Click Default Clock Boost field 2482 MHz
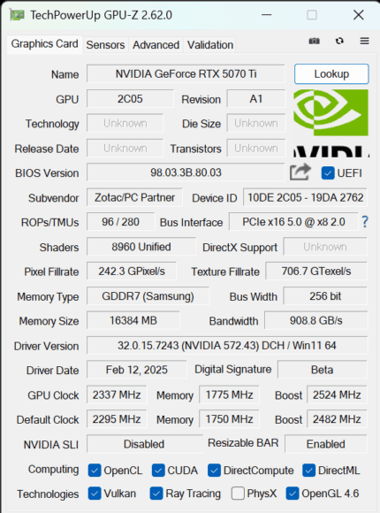Image resolution: width=380 pixels, height=513 pixels. (337, 419)
